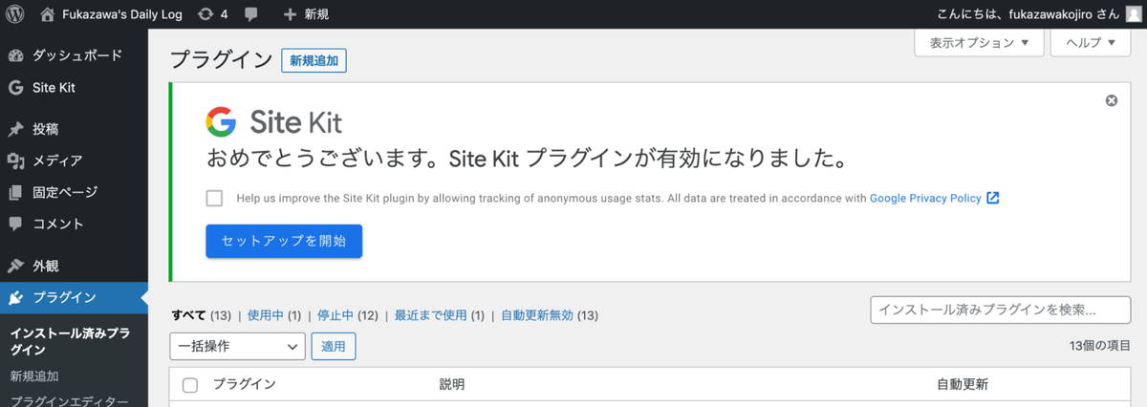Click the media icon beside メディア

pyautogui.click(x=15, y=161)
